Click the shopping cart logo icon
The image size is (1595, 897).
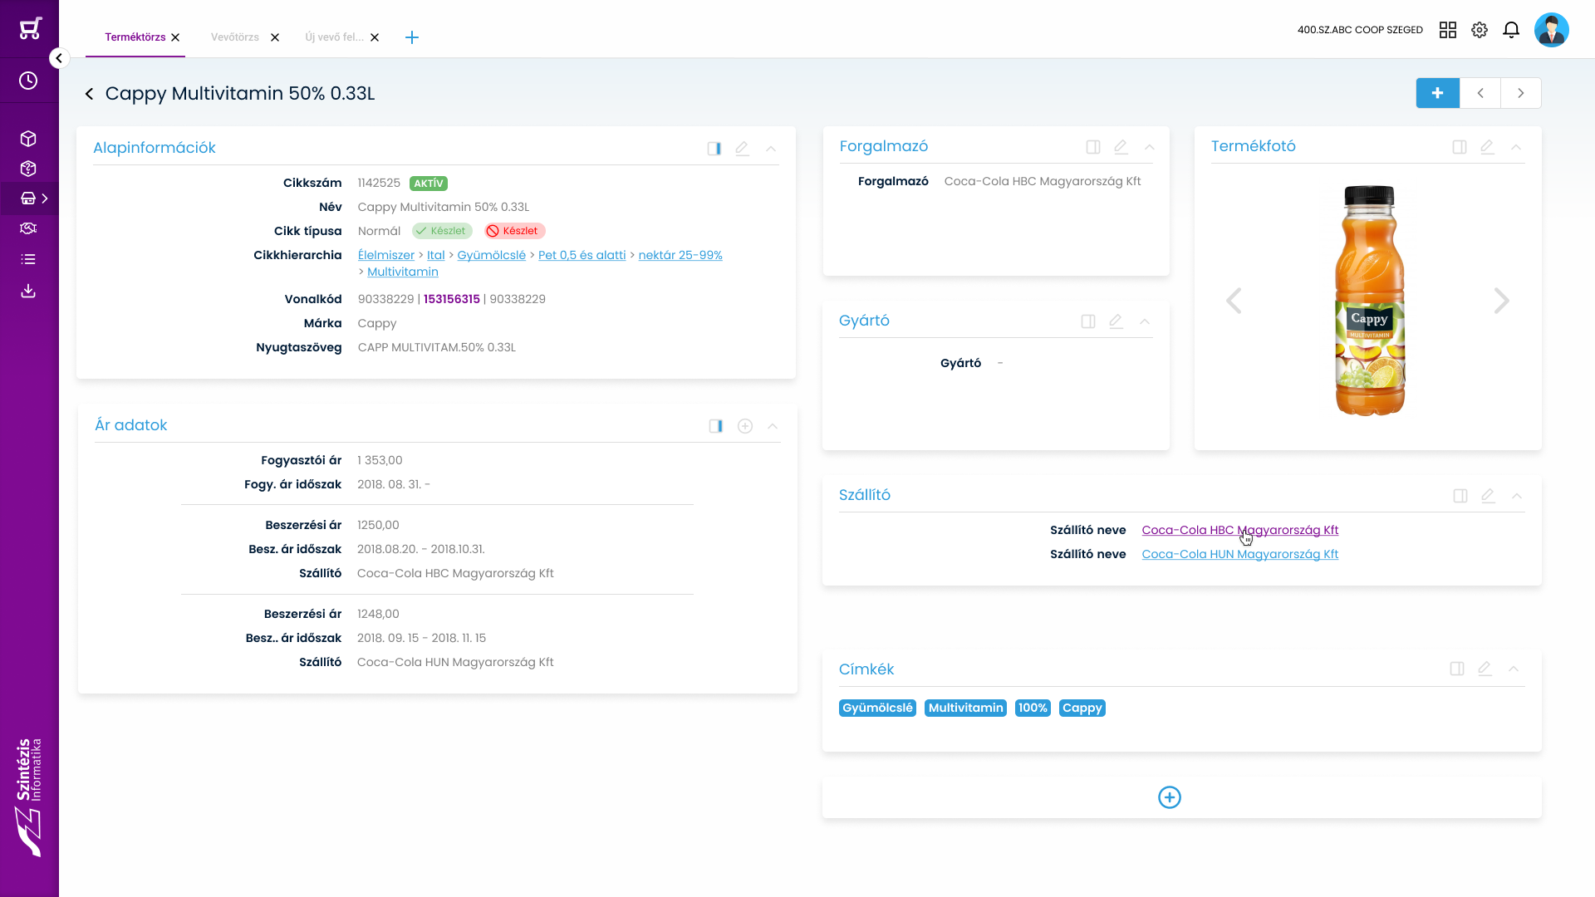point(30,29)
